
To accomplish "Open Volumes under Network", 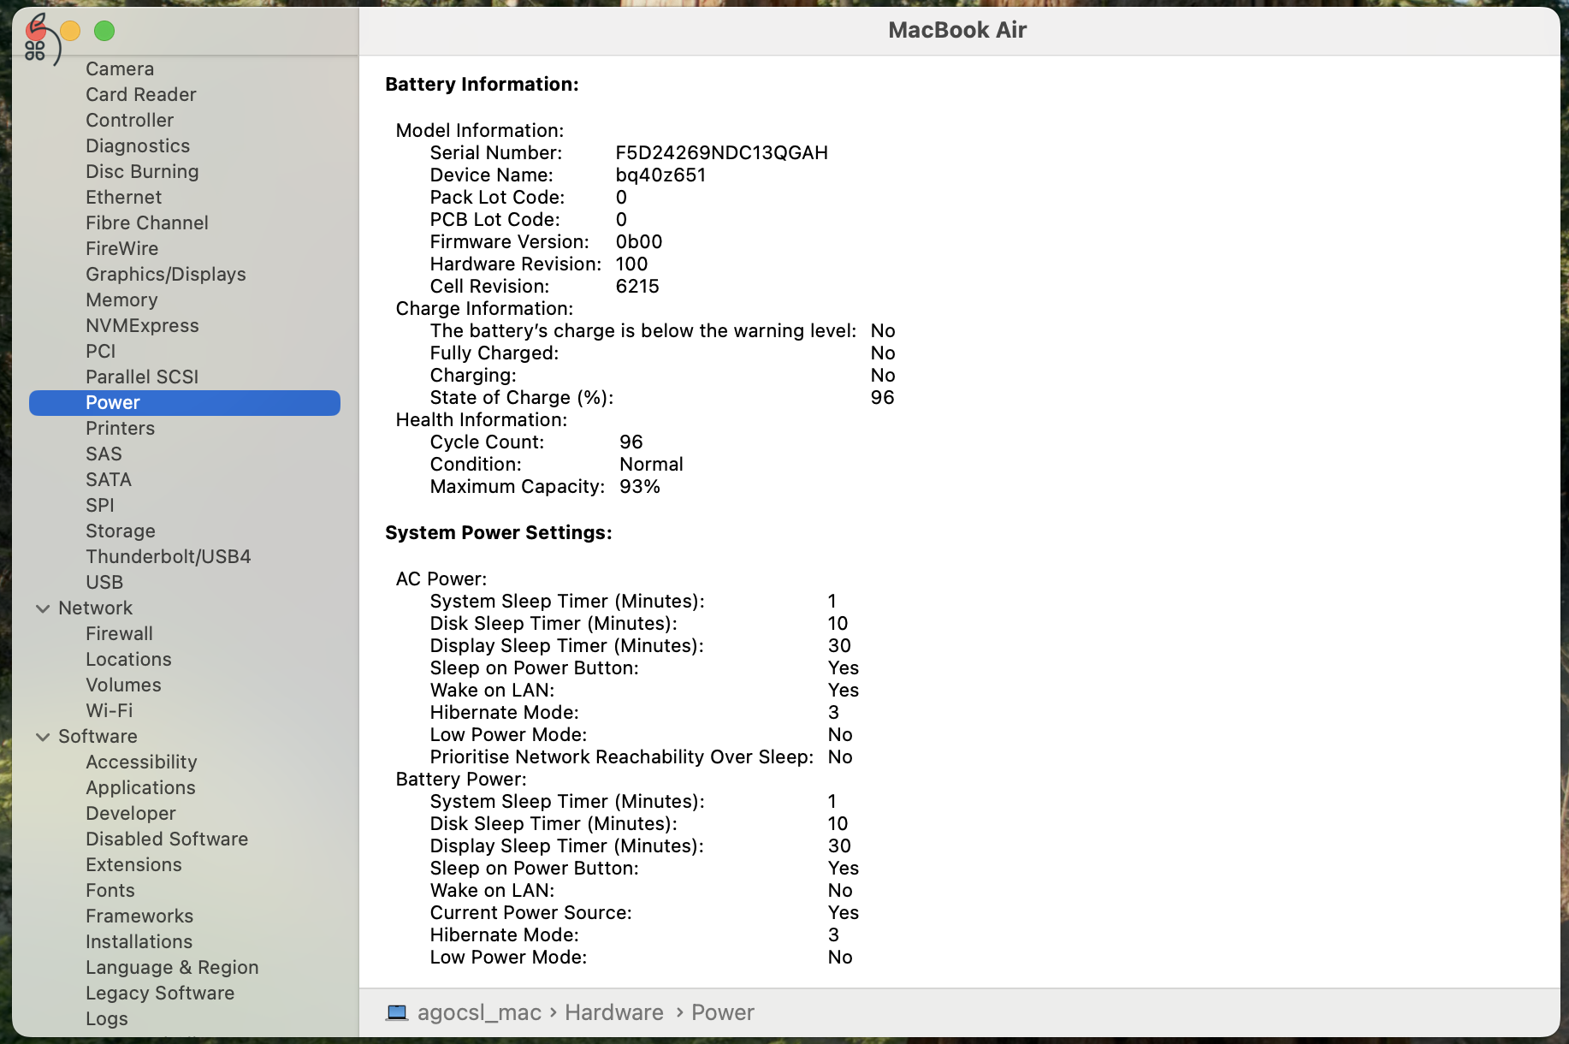I will pyautogui.click(x=123, y=685).
